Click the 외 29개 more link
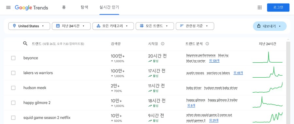The width and height of the screenshot is (294, 124). (214, 120)
